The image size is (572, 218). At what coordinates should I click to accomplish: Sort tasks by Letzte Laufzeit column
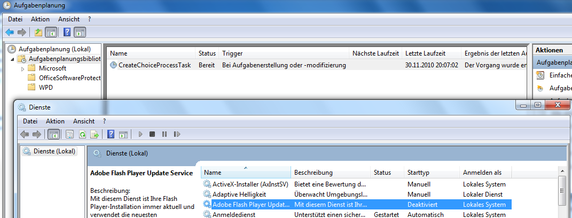click(432, 53)
